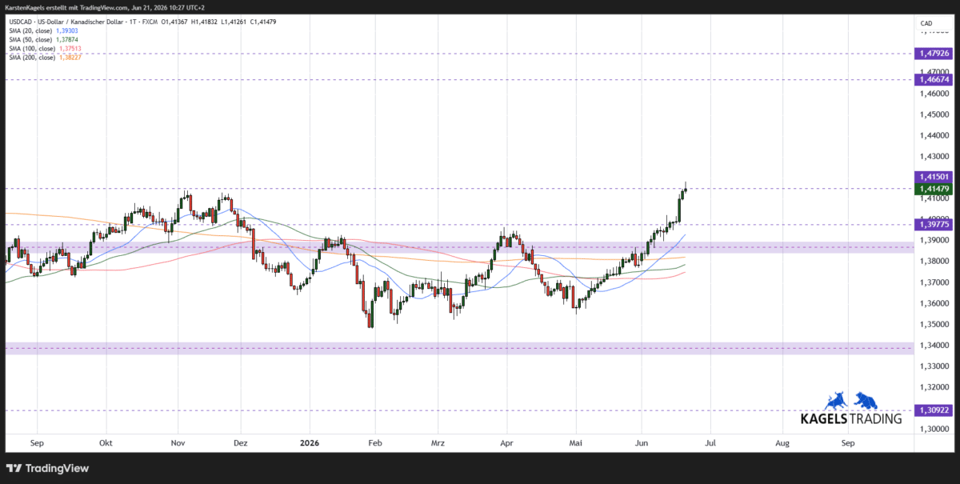960x484 pixels.
Task: Click the Apr label on time axis
Action: [x=506, y=442]
